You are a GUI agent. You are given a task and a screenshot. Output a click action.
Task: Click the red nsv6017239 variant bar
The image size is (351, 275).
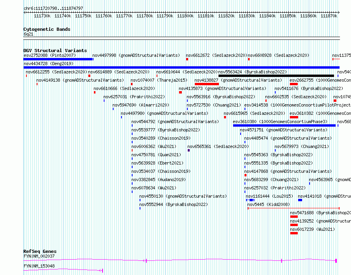(x=294, y=233)
